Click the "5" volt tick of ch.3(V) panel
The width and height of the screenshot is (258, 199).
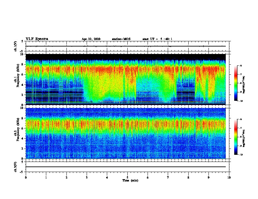22,162
